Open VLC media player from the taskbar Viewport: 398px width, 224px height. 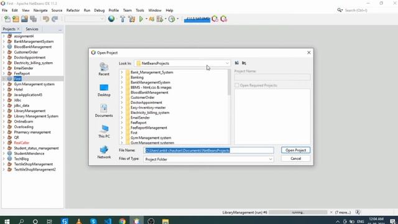[x=79, y=222]
